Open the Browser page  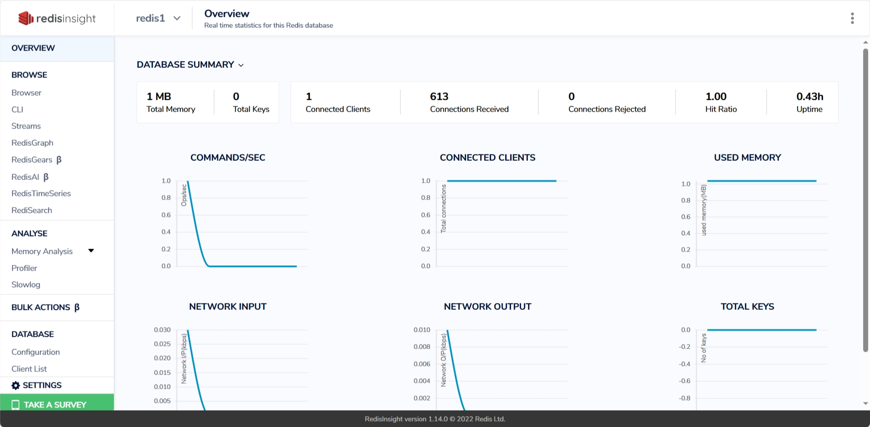tap(26, 93)
